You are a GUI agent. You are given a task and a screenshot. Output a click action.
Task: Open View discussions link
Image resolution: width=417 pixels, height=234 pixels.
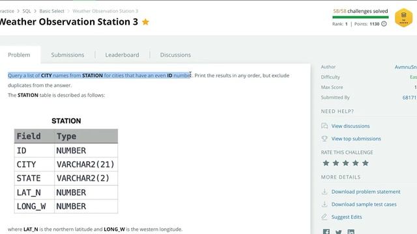pos(351,126)
